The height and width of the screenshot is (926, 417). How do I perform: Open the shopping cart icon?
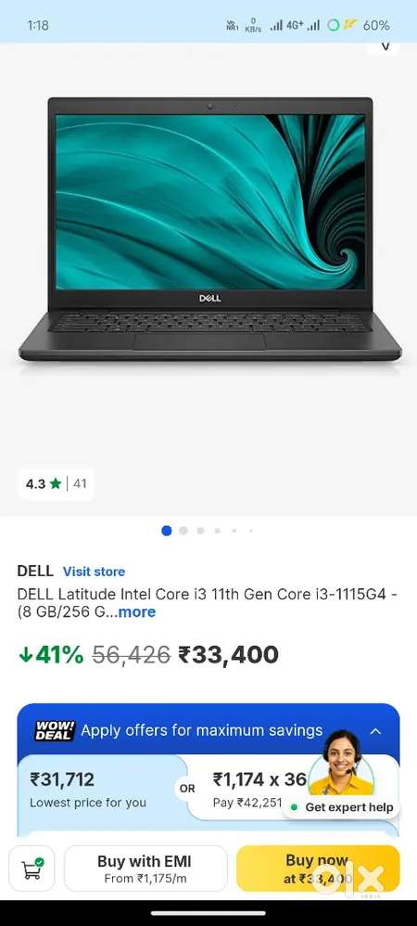pos(32,868)
